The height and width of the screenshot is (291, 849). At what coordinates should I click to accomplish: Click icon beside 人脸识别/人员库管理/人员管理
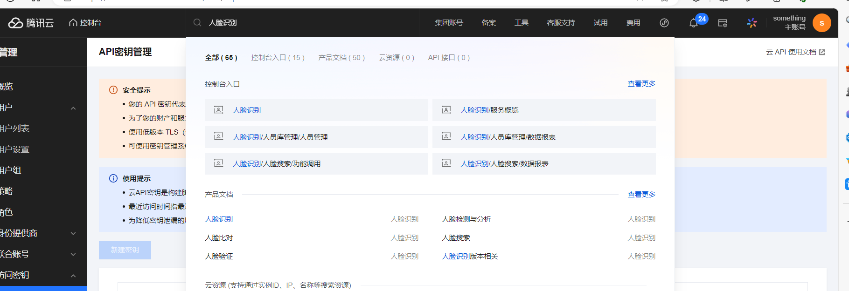[x=218, y=136]
